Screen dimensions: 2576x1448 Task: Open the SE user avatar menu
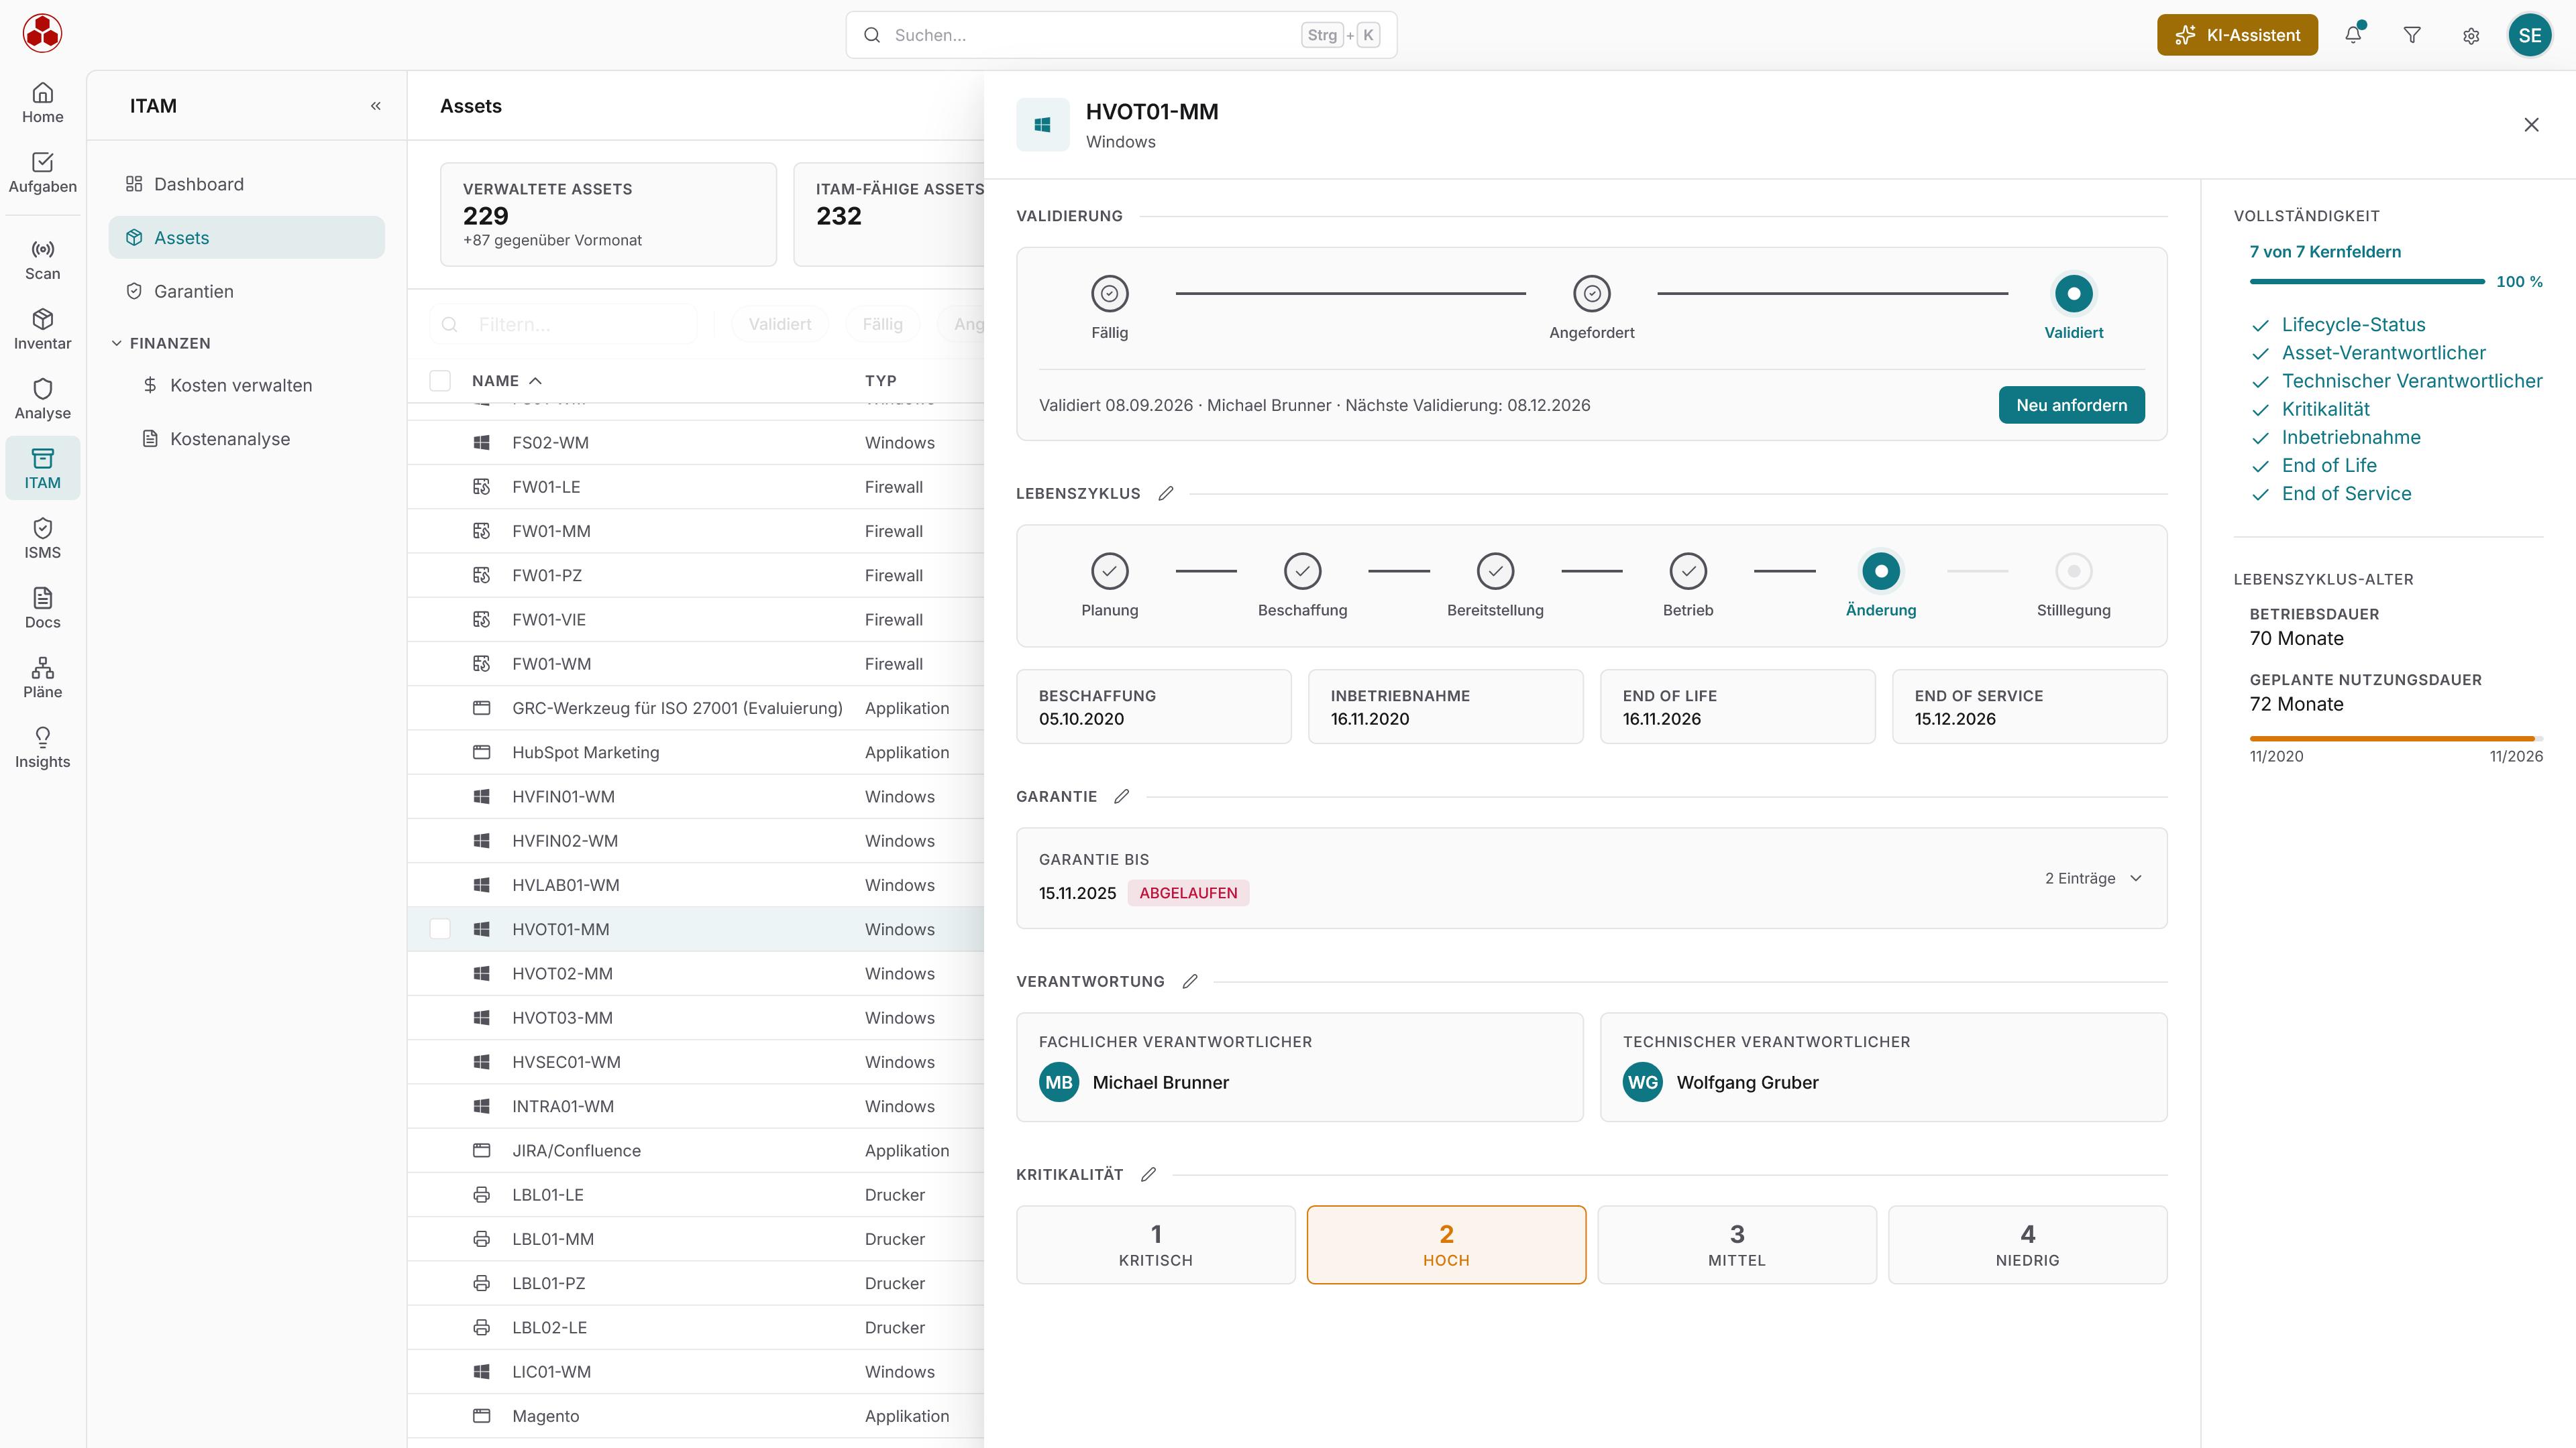point(2530,35)
